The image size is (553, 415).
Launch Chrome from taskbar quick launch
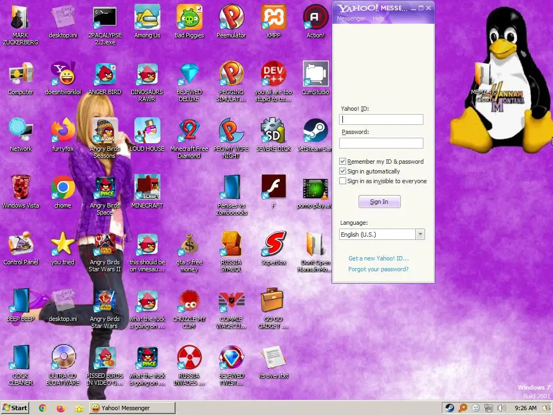point(43,408)
